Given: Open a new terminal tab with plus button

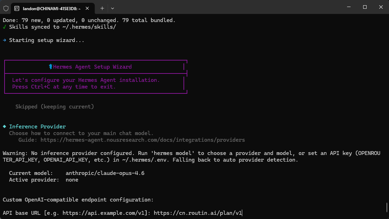Looking at the screenshot, I should tap(102, 8).
